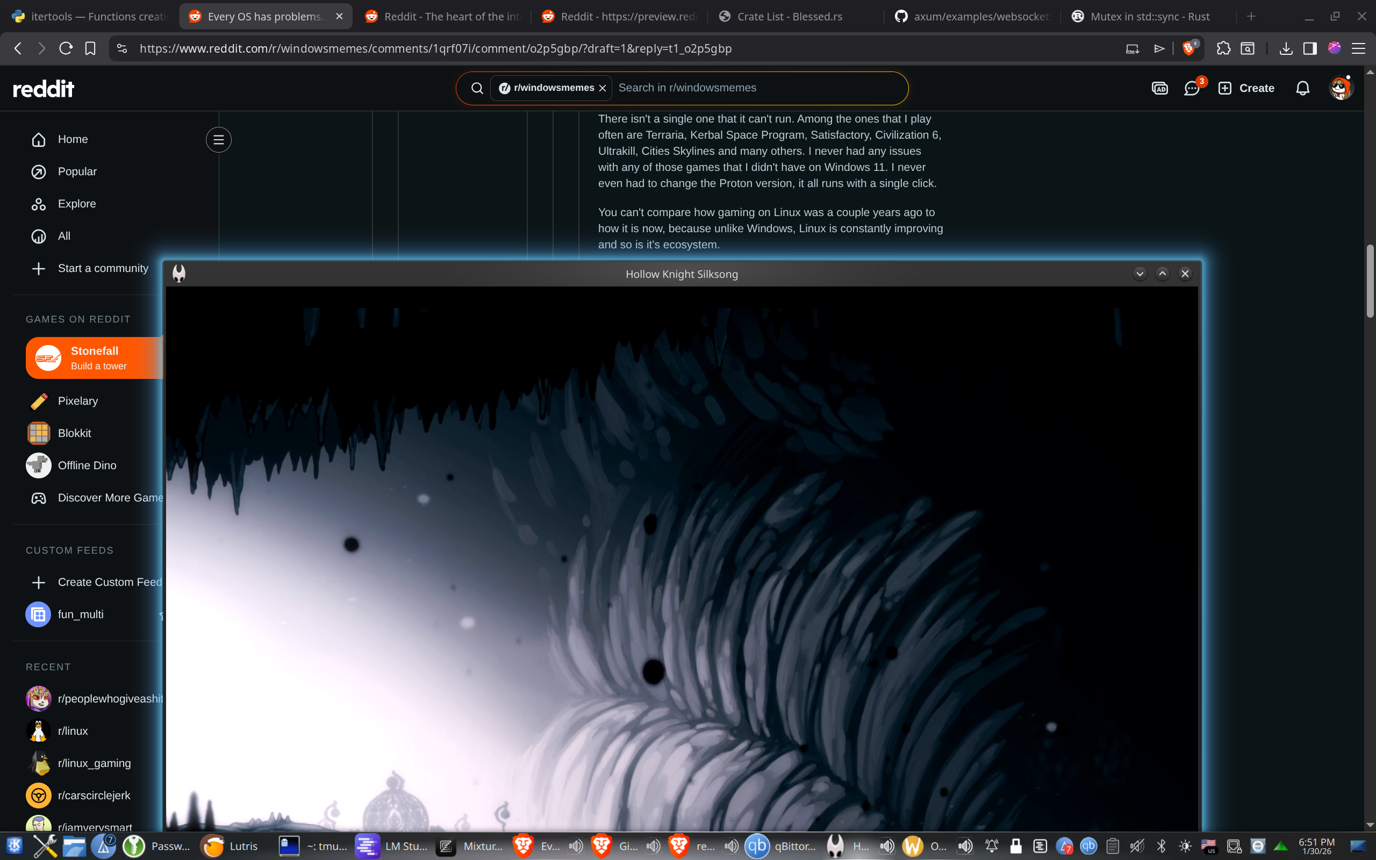Viewport: 1376px width, 860px height.
Task: Click the page vertical scrollbar thumb
Action: pos(1370,281)
